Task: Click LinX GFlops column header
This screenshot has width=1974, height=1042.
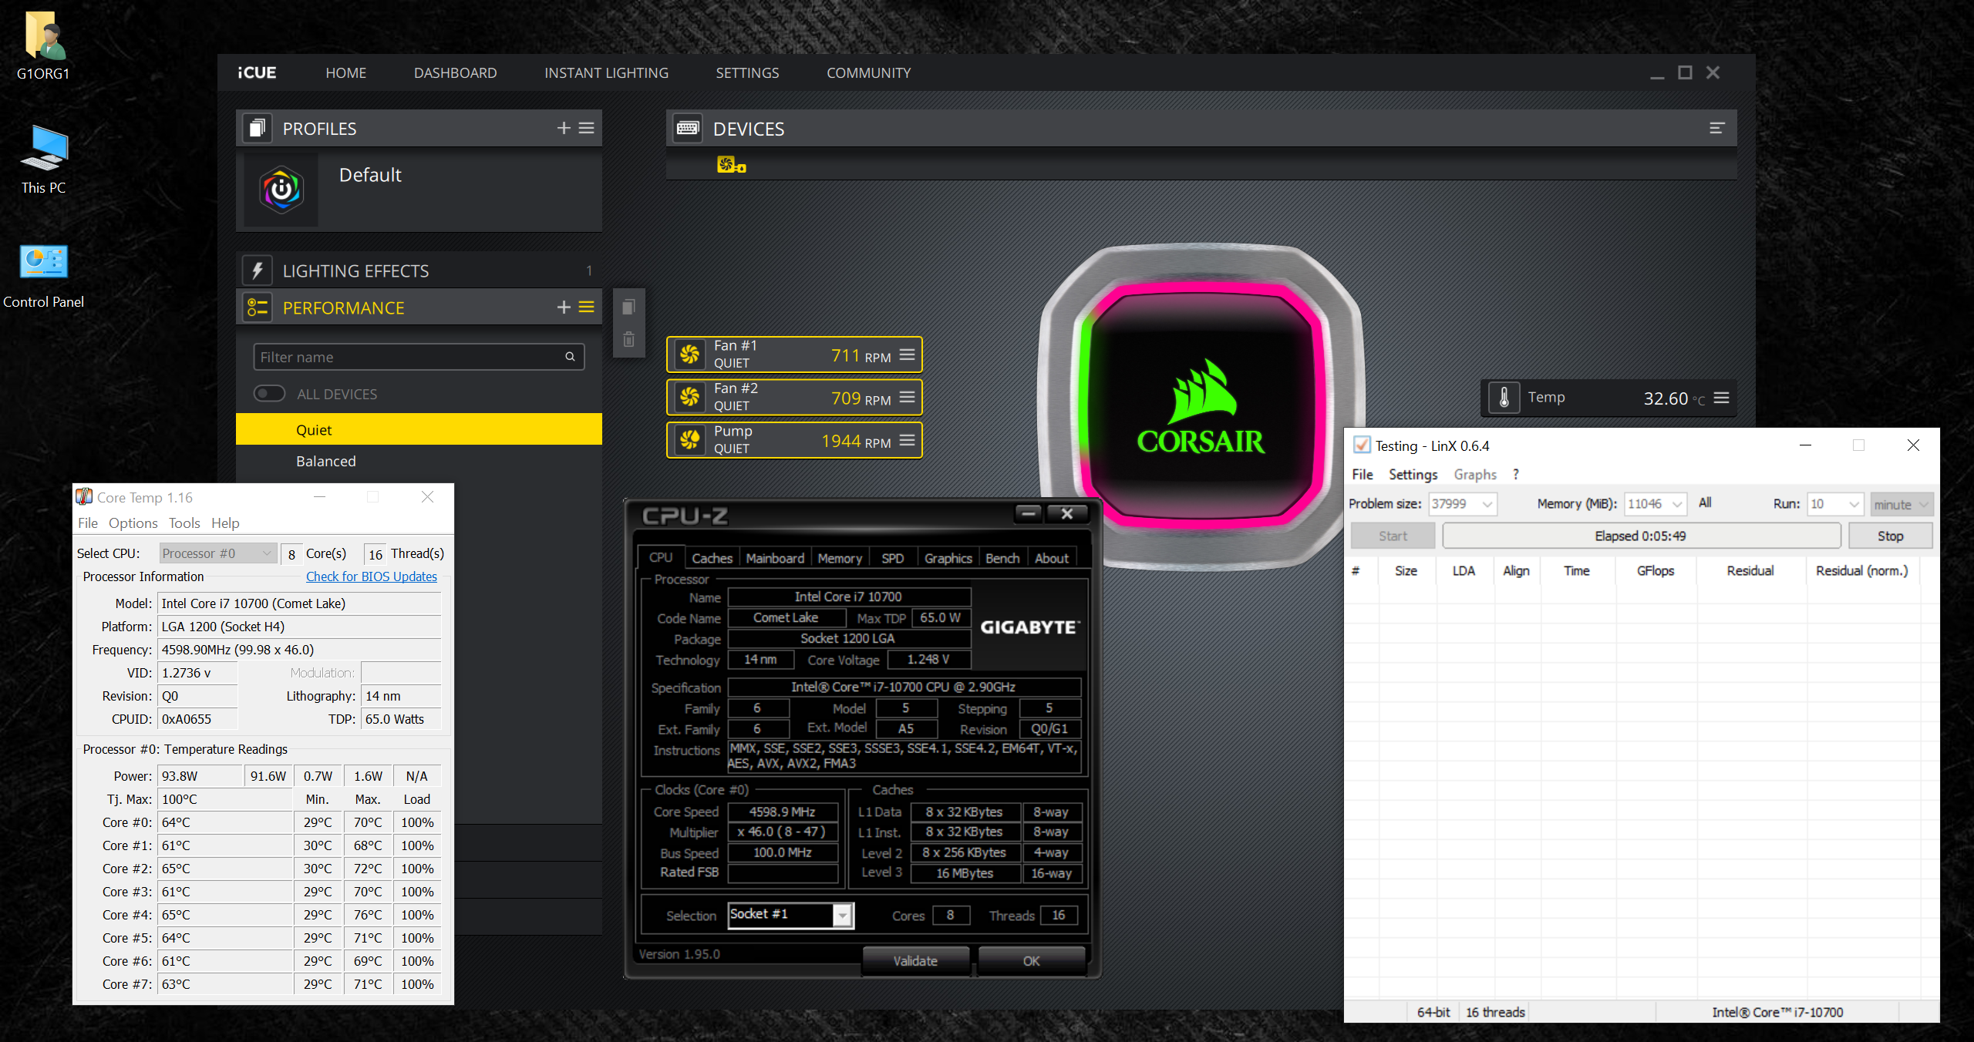Action: tap(1656, 570)
